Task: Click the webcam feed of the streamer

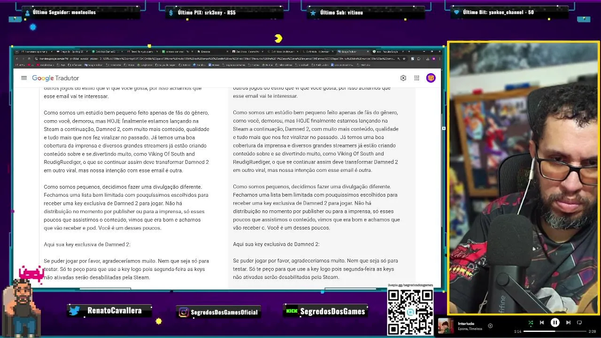Action: point(524,178)
